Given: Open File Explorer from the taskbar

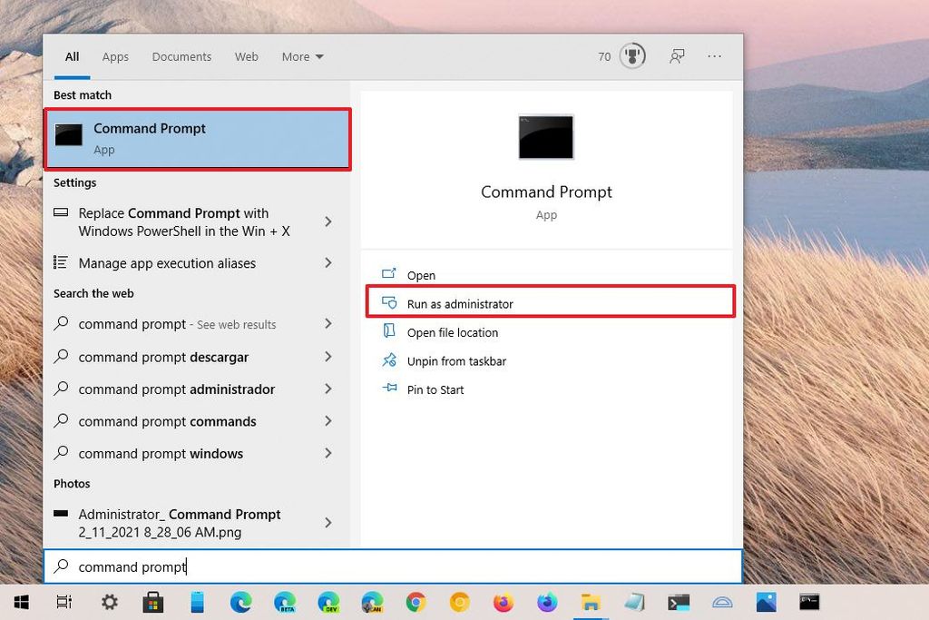Looking at the screenshot, I should [x=591, y=602].
